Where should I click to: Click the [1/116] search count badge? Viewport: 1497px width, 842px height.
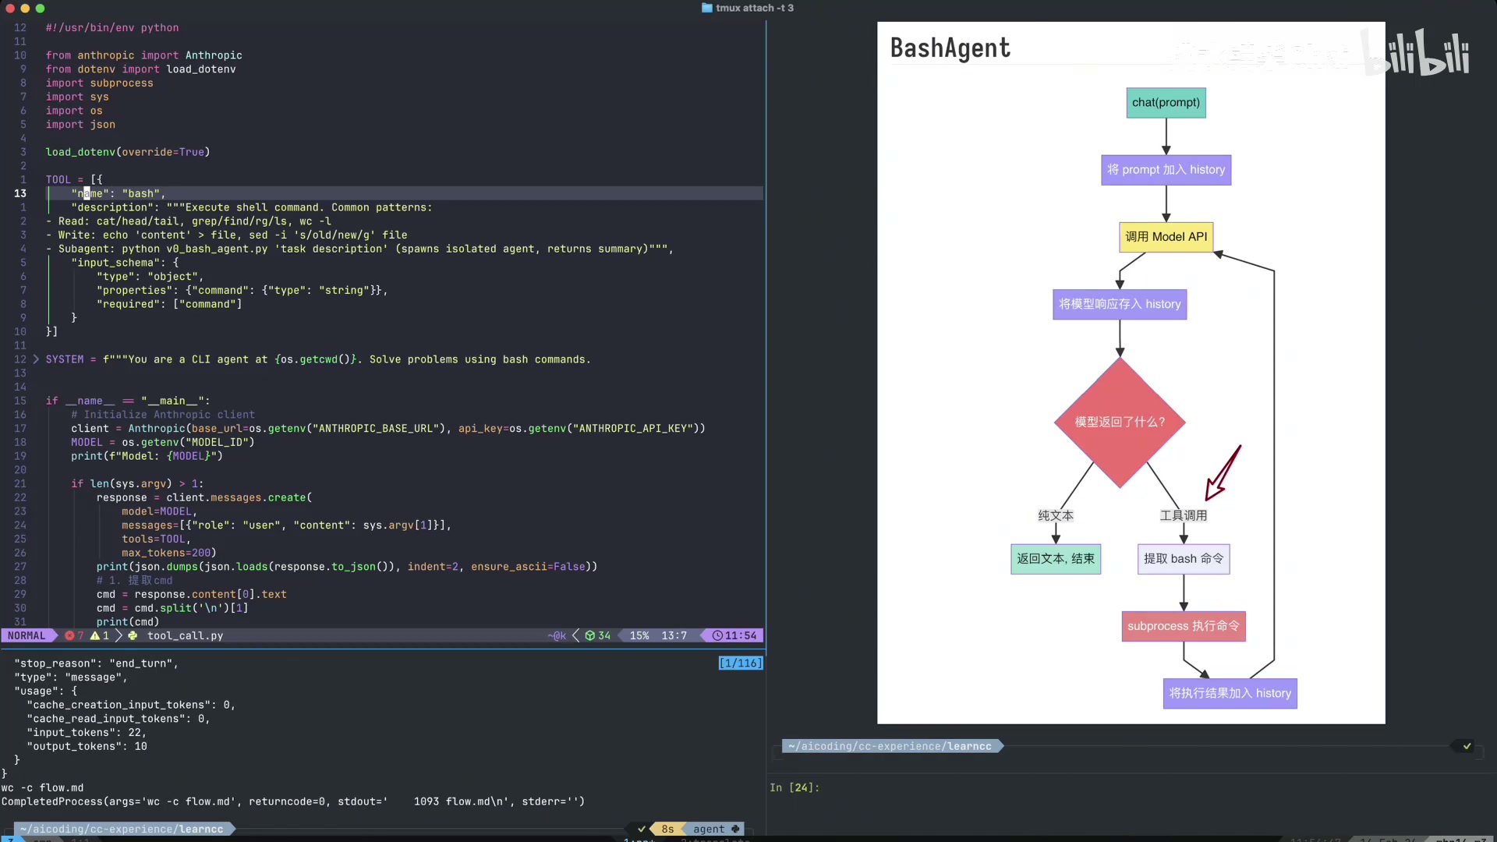click(739, 663)
